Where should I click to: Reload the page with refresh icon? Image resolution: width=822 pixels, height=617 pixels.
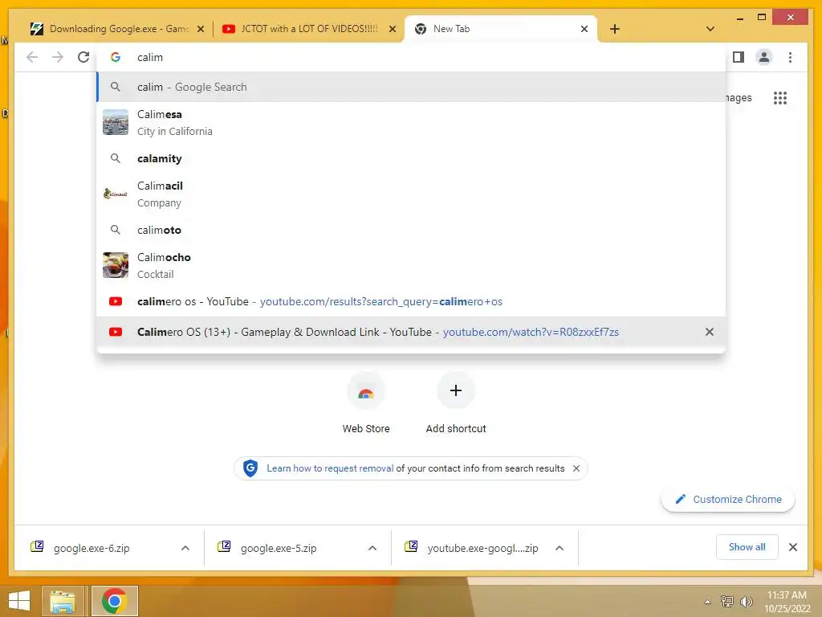click(x=83, y=57)
